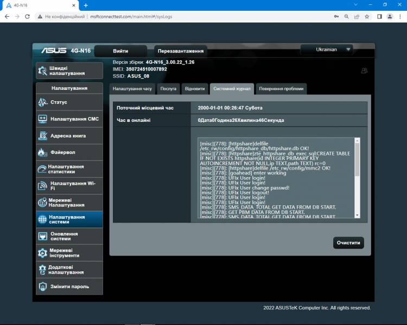This screenshot has height=325, width=407.
Task: Click the network tools gear icon
Action: [x=42, y=253]
